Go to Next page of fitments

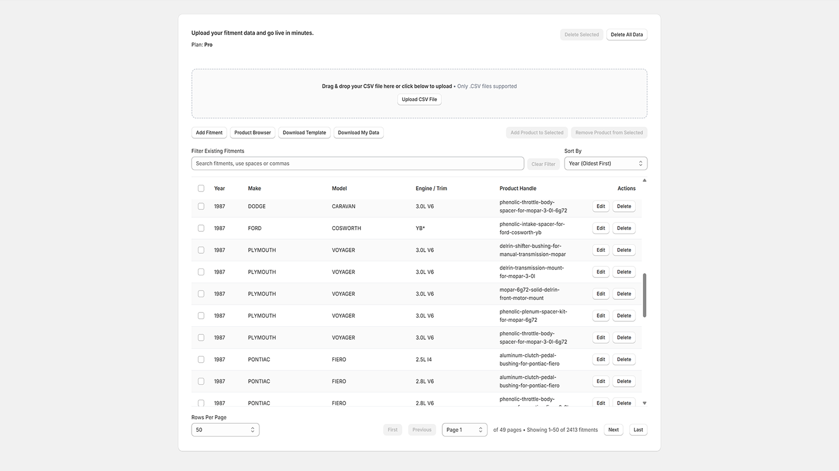point(614,430)
